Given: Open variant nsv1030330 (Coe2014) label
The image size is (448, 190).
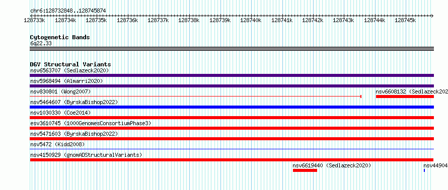Looking at the screenshot, I should (x=60, y=113).
